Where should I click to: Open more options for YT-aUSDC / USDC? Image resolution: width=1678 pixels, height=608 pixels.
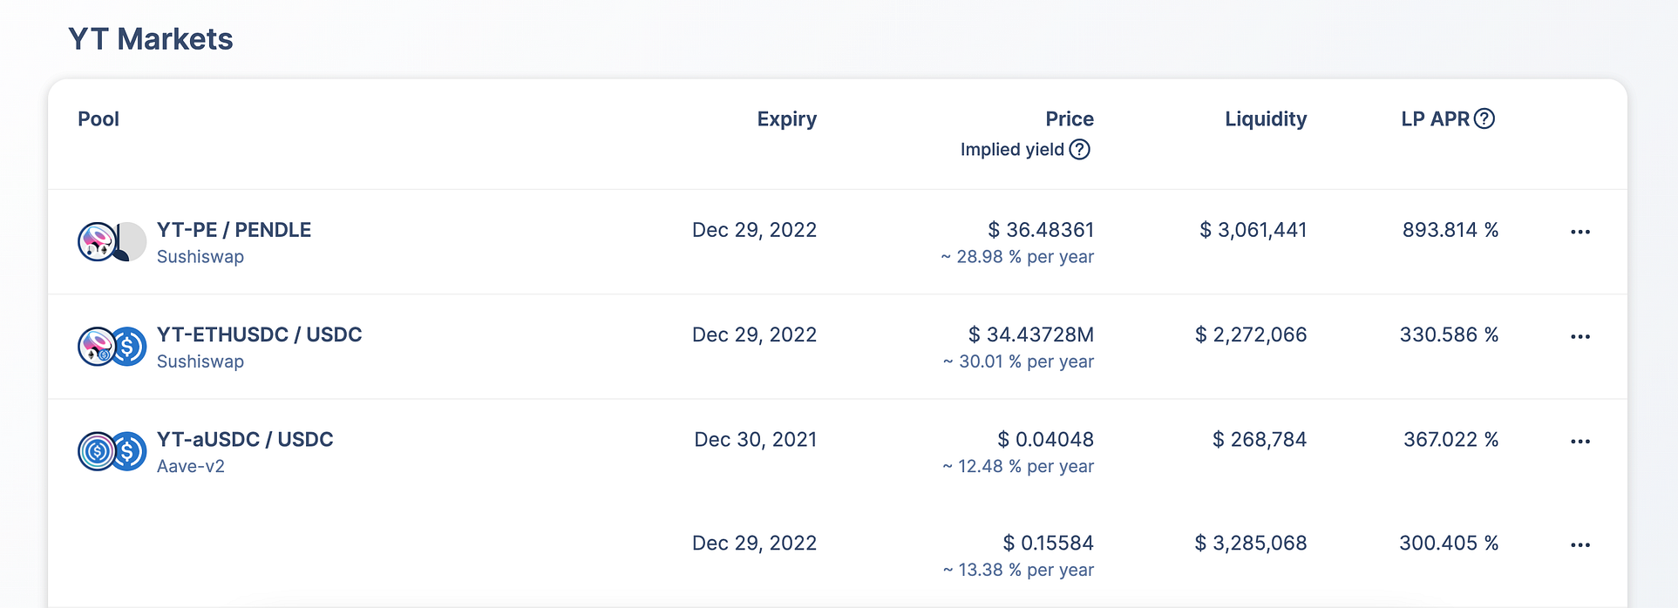(x=1579, y=442)
